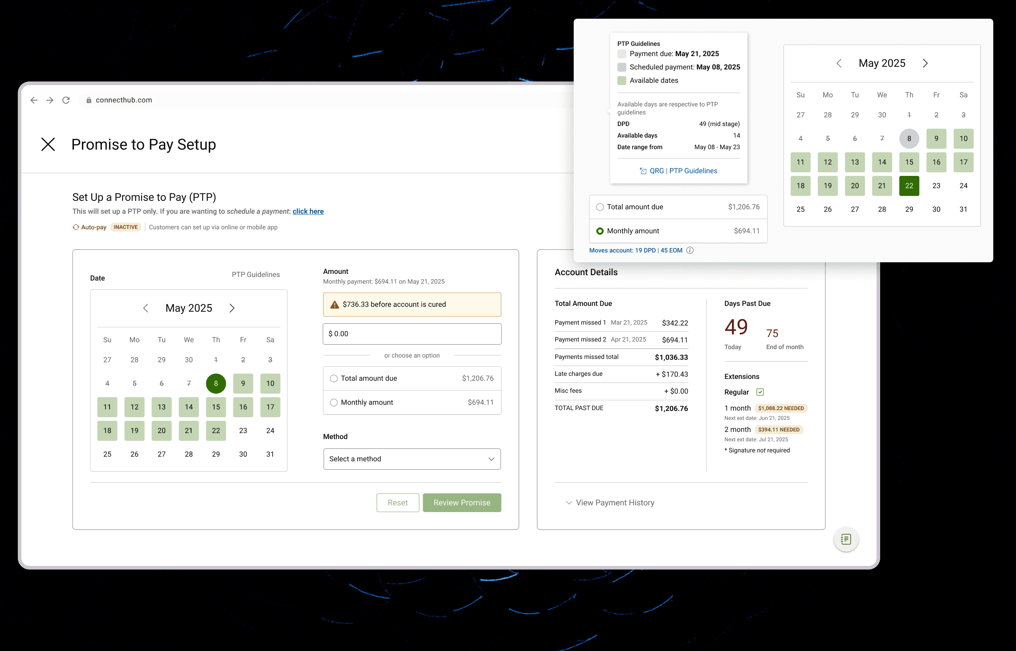Toggle the Regular extensions checkbox
1016x651 pixels.
pyautogui.click(x=760, y=392)
